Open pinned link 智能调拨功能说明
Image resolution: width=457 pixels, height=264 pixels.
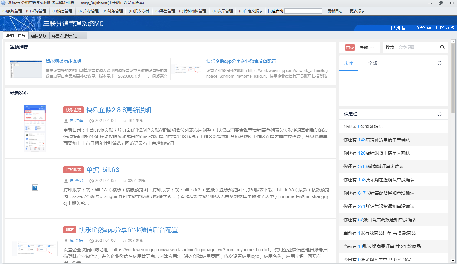click(63, 61)
